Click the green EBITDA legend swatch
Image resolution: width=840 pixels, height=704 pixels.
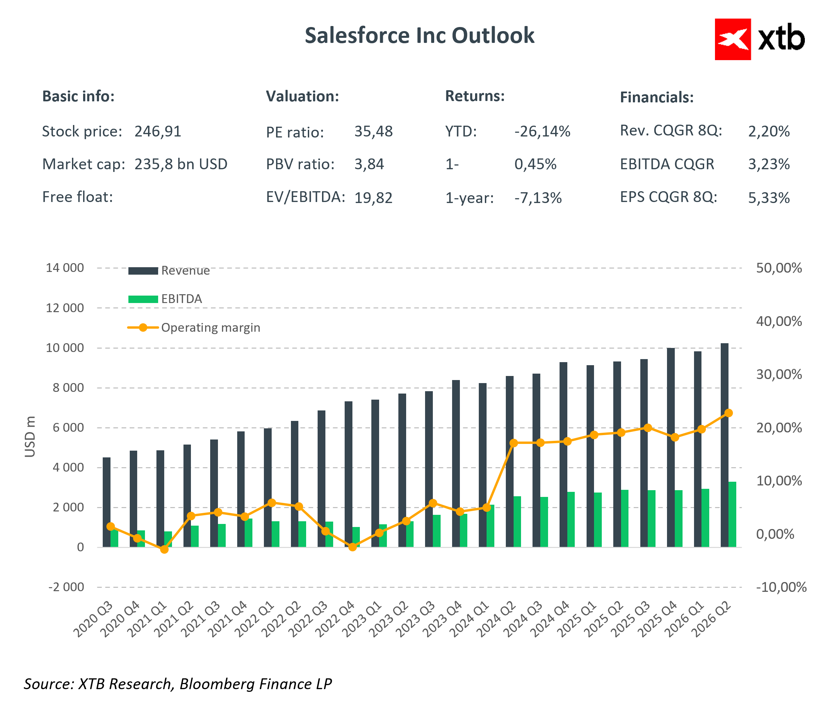(x=143, y=299)
